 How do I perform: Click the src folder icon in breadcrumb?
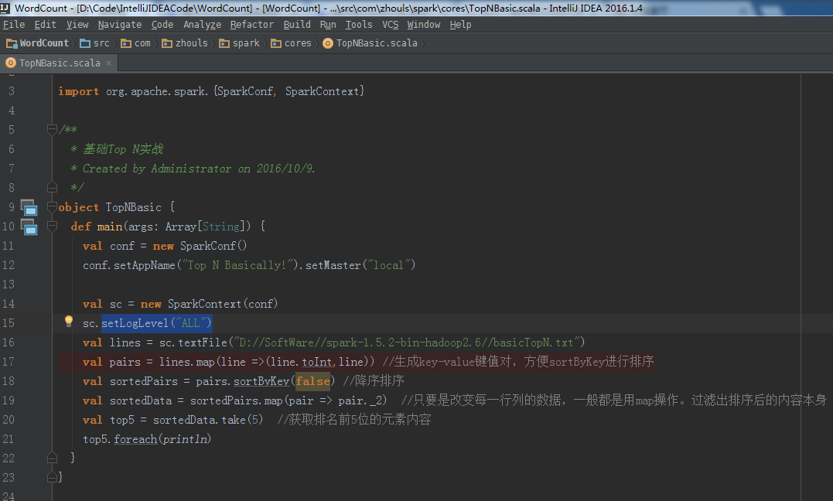point(85,43)
